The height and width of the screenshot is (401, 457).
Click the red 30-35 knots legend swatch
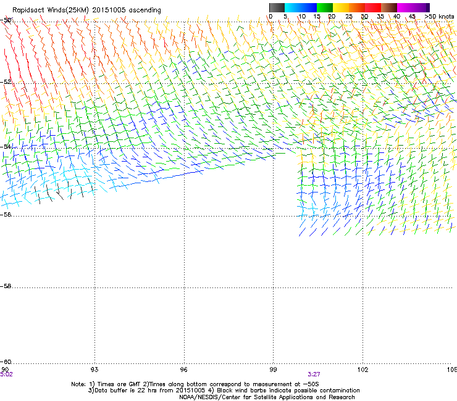click(x=373, y=7)
